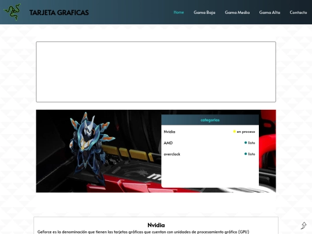Open the Contacto page
The height and width of the screenshot is (234, 312).
click(298, 12)
